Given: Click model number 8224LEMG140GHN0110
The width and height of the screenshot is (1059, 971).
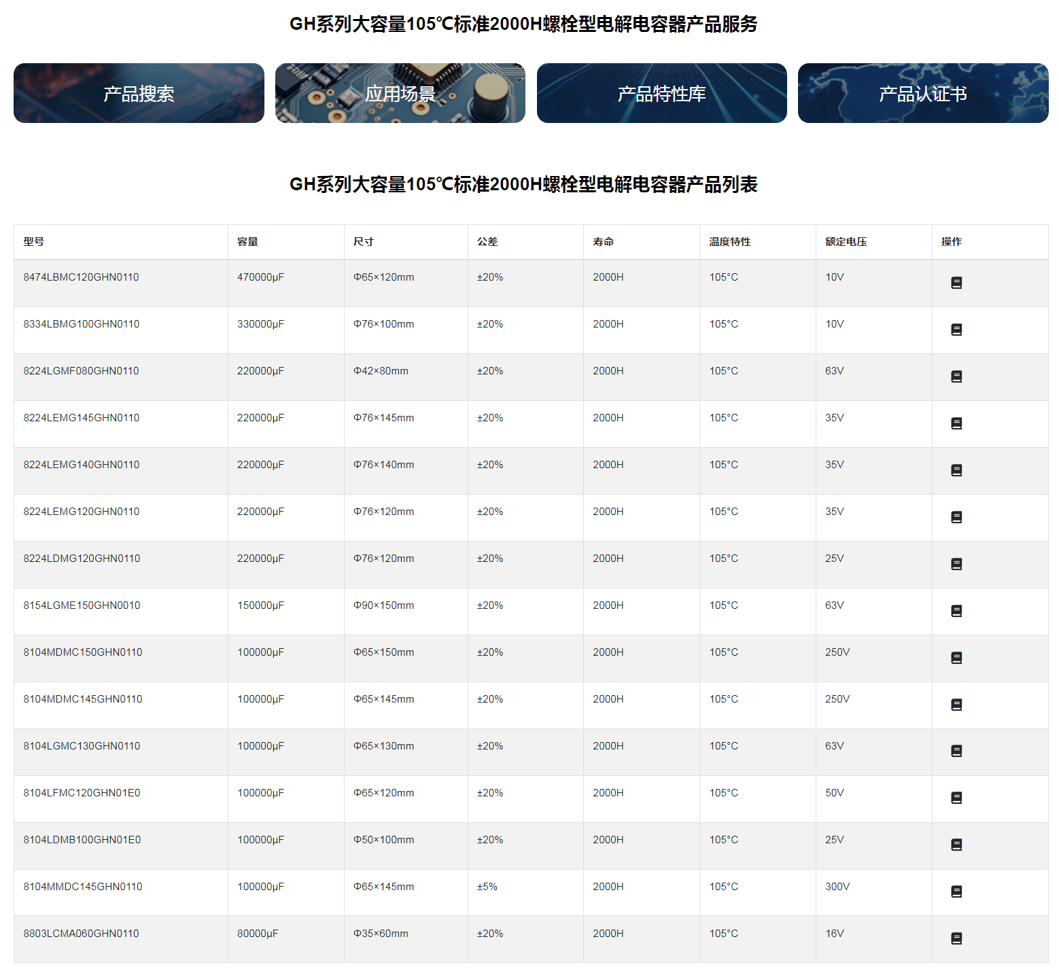Looking at the screenshot, I should 82,465.
